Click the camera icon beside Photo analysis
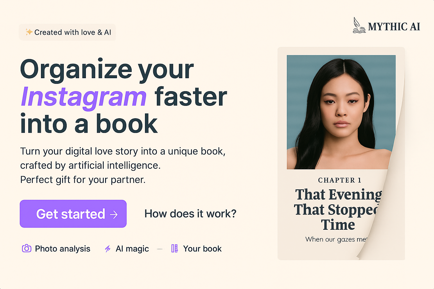434x289 pixels. coord(27,248)
